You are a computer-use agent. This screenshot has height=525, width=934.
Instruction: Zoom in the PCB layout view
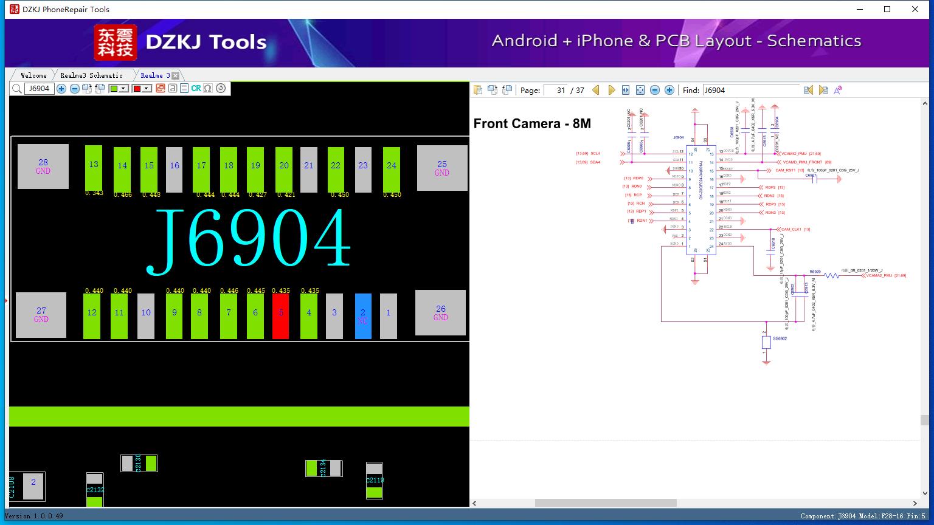pyautogui.click(x=61, y=89)
